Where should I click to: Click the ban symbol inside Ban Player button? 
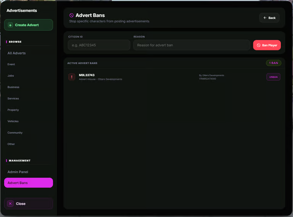[258, 45]
